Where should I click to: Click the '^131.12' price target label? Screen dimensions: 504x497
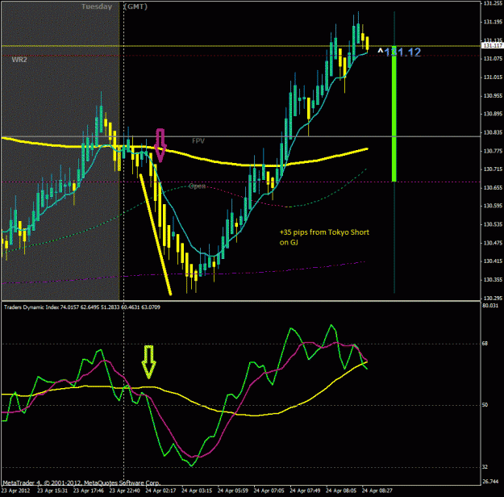coord(399,52)
